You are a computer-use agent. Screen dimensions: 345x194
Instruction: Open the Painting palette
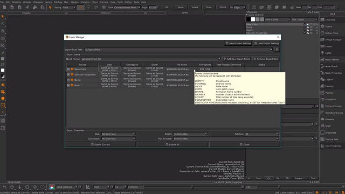pyautogui.click(x=329, y=86)
